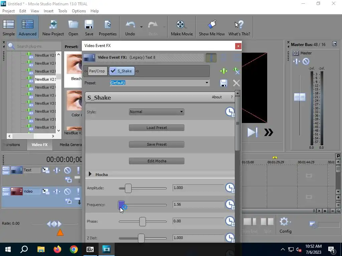Toggle the S_Shake effect checkbox
The image size is (342, 256).
113,71
